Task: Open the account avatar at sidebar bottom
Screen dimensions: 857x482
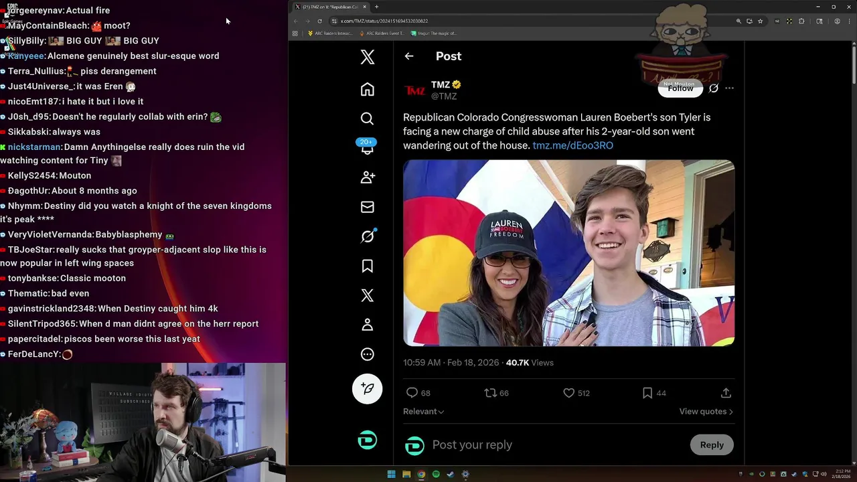Action: click(x=367, y=440)
